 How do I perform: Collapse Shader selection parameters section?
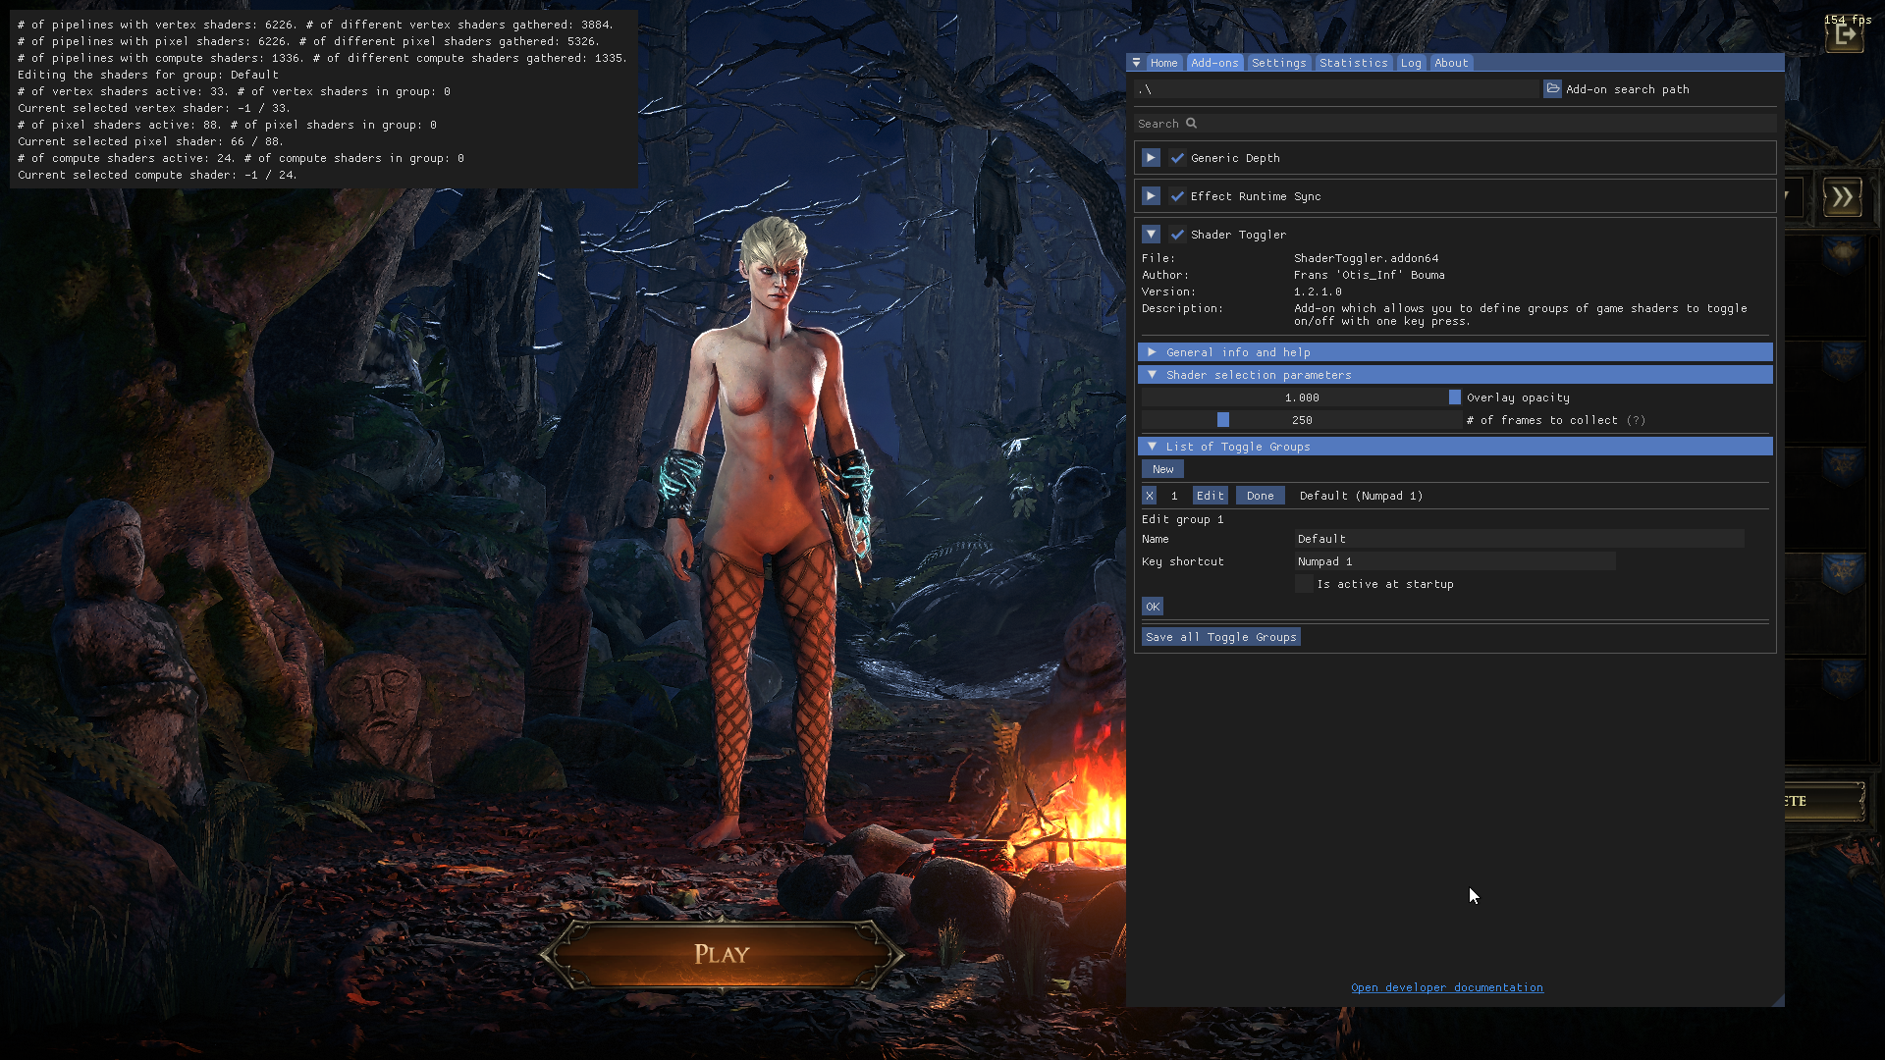coord(1455,375)
